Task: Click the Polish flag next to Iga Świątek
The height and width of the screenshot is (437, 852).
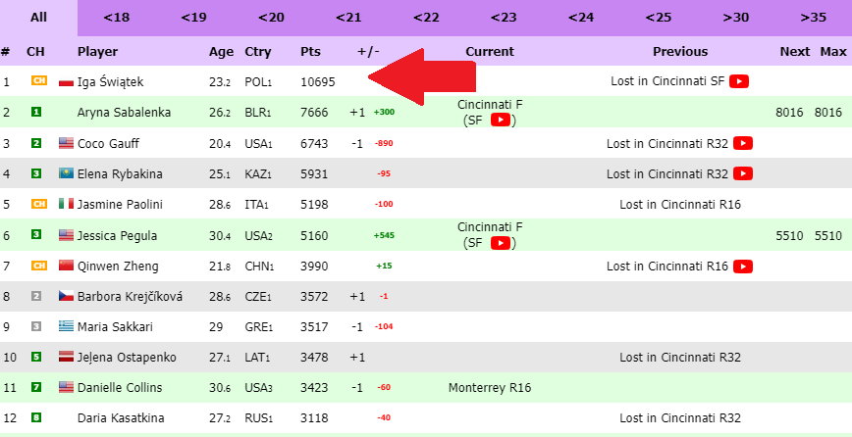Action: click(66, 82)
